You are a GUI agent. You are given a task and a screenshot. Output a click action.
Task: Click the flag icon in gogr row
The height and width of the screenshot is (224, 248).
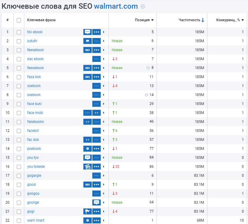pos(87,211)
